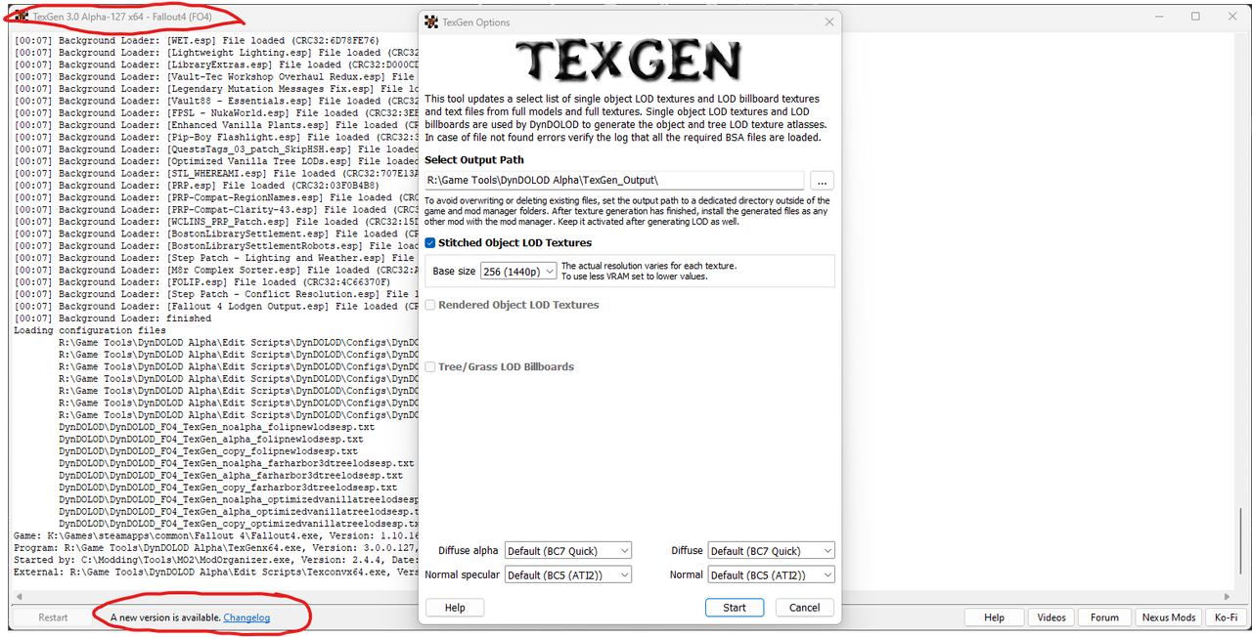Open the Diffuse alpha format dropdown

pyautogui.click(x=567, y=551)
